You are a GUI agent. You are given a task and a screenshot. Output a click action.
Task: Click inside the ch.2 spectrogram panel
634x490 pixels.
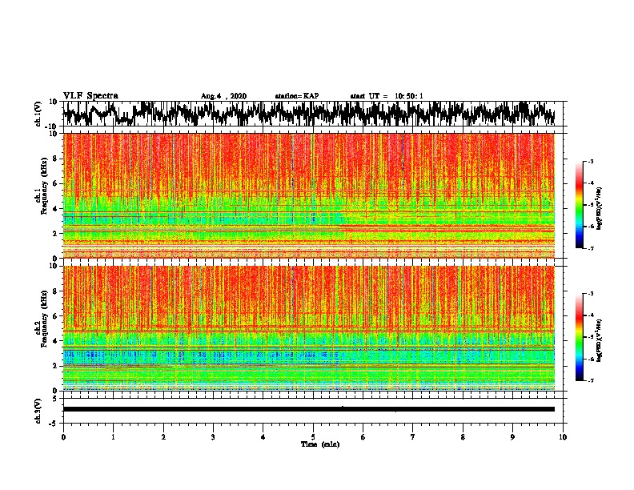pyautogui.click(x=309, y=328)
